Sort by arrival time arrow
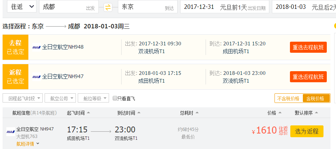The image size is (336, 149). (139, 113)
